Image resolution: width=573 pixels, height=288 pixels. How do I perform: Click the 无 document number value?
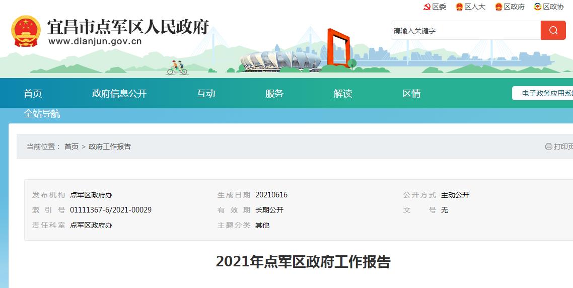coord(445,210)
